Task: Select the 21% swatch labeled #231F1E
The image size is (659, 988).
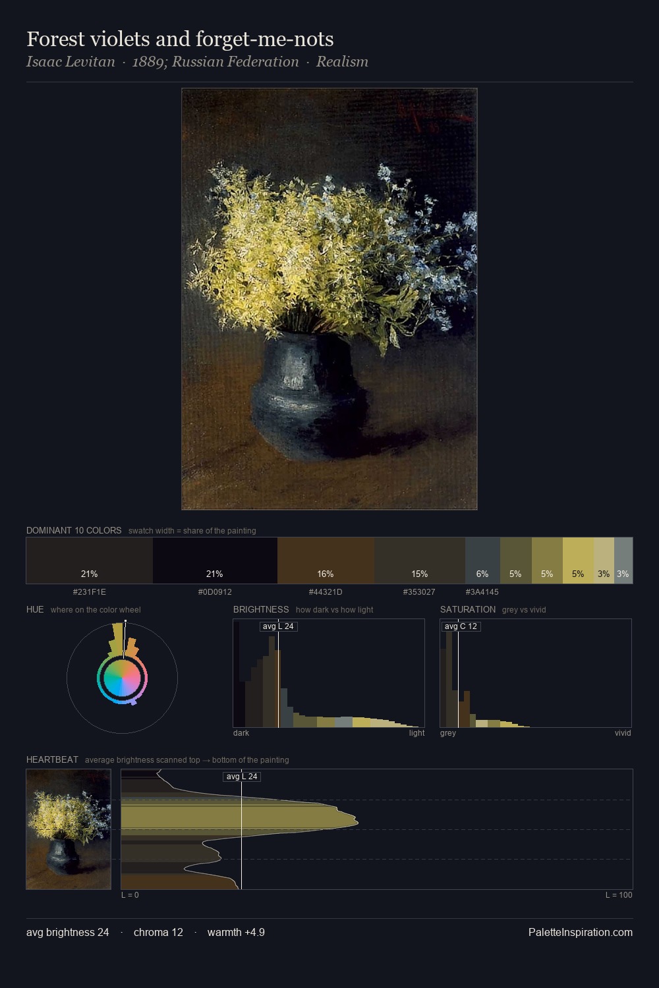Action: pyautogui.click(x=90, y=561)
